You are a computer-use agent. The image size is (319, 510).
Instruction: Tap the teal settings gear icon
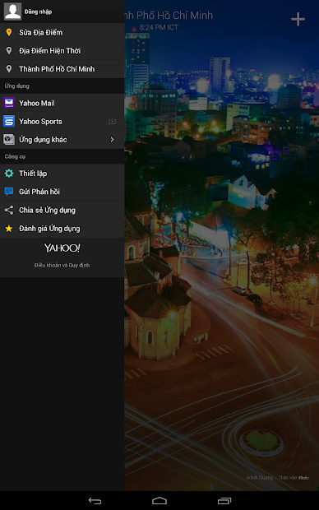(x=9, y=173)
